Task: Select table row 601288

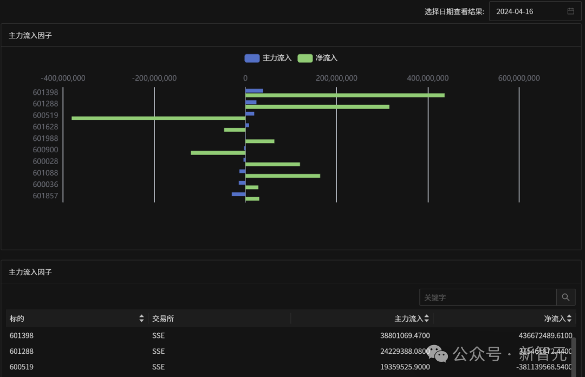Action: click(291, 351)
